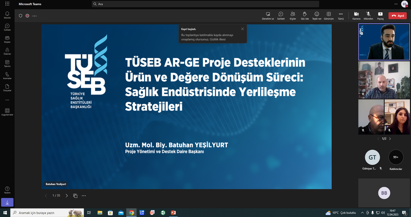The image size is (411, 217).
Task: Click the red recording indicator
Action: pos(27,16)
